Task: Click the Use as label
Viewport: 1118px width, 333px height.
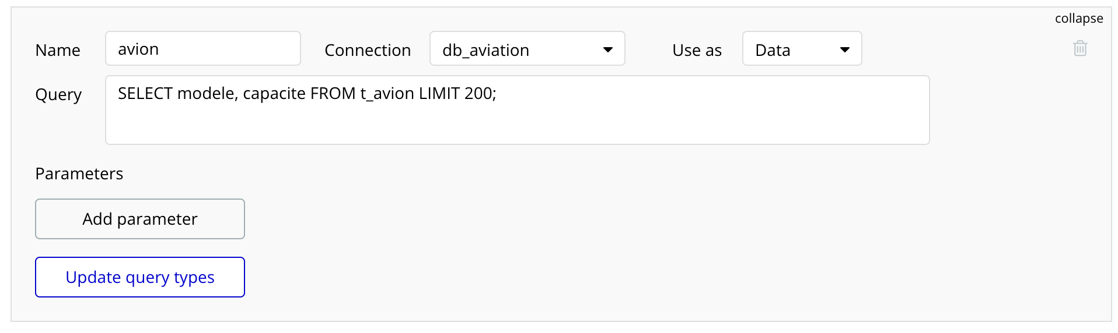Action: pyautogui.click(x=697, y=51)
